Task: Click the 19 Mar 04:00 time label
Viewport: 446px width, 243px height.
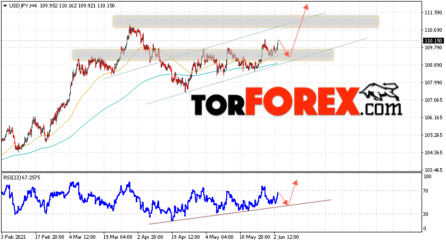Action: coord(118,237)
